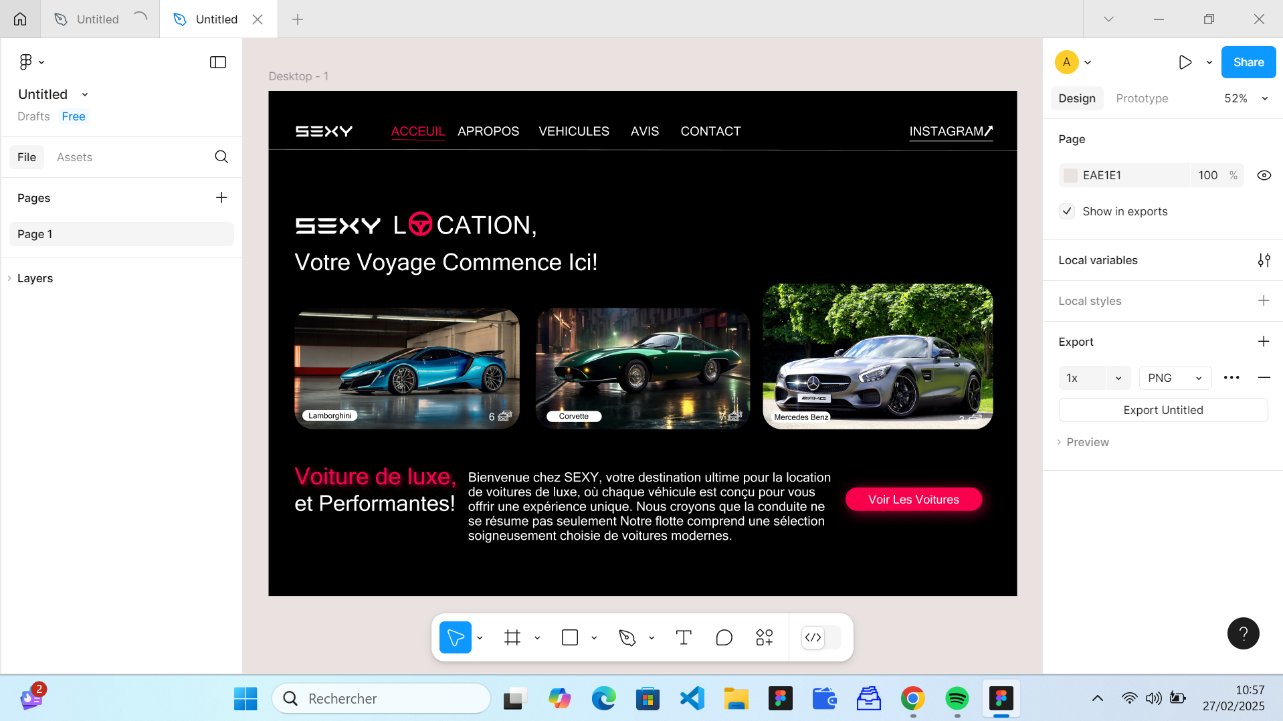Select the Frame tool
The height and width of the screenshot is (721, 1283).
(512, 637)
